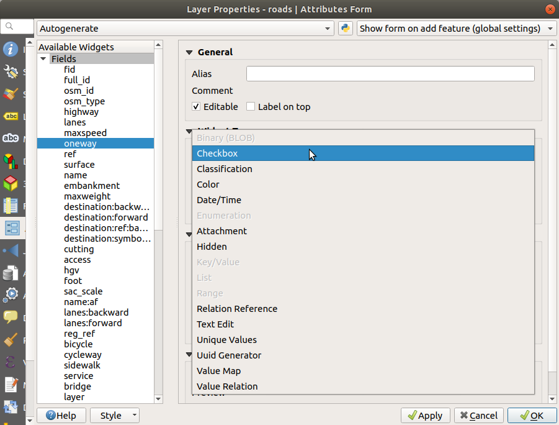Open the Information tab icon in sidebar

11,50
